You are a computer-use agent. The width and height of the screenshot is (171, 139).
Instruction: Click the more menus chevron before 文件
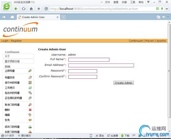pyautogui.click(x=102, y=2)
